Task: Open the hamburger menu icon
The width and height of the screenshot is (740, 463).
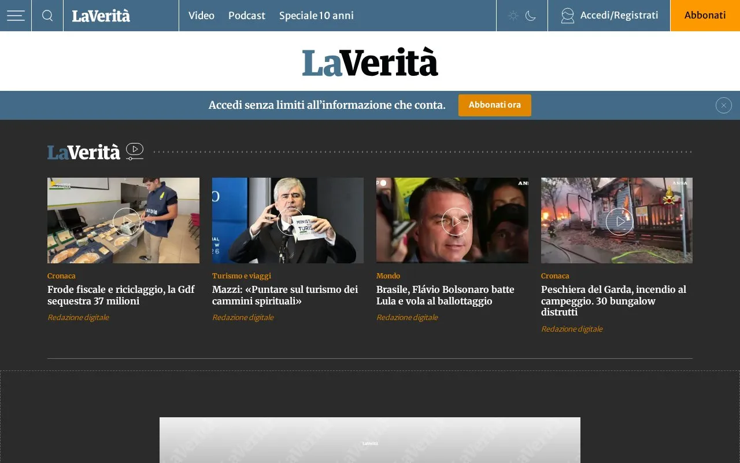Action: [16, 16]
